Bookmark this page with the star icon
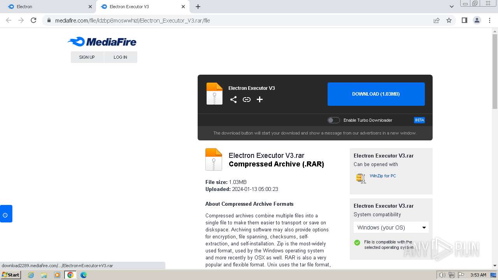Image resolution: width=498 pixels, height=280 pixels. pos(449,20)
